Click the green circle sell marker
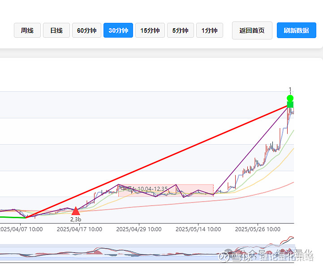This screenshot has width=323, height=267. click(x=290, y=98)
